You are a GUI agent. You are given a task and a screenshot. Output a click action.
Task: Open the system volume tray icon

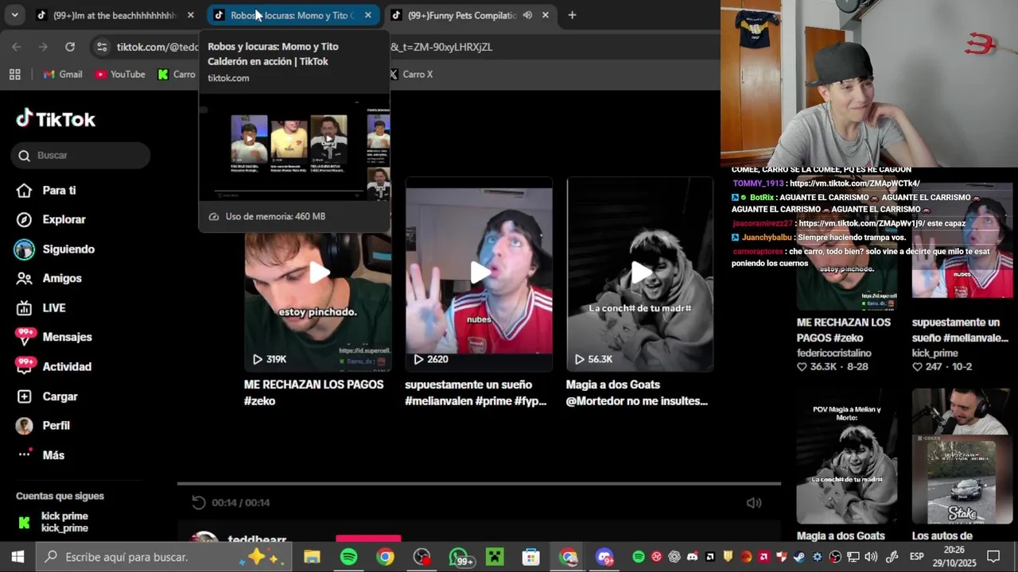pos(871,557)
